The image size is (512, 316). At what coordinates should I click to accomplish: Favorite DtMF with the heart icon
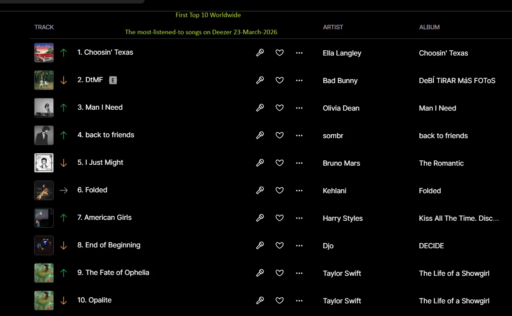pos(279,80)
